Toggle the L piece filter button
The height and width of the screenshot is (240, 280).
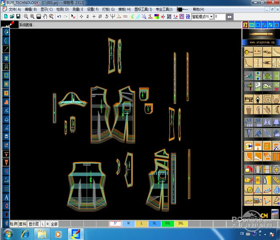(x=43, y=224)
